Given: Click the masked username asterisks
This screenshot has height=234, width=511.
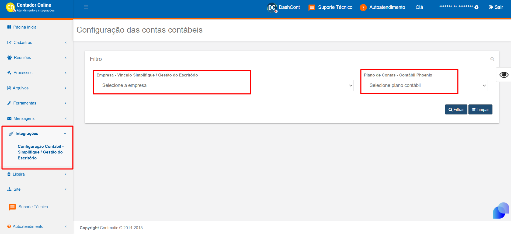Looking at the screenshot, I should tap(456, 7).
